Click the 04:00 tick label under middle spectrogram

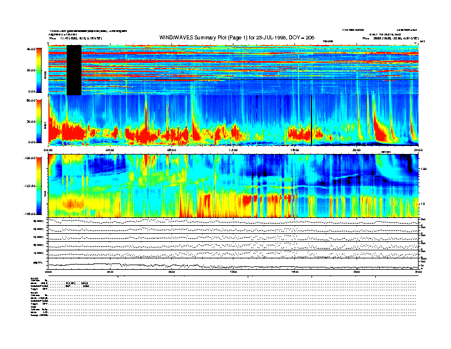pos(110,150)
